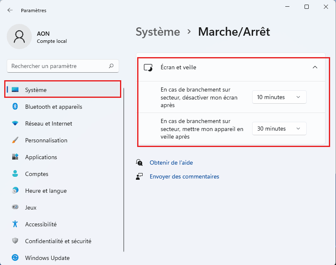Viewport: 336px width, 265px height.
Task: Collapse the Écran et veille section
Action: click(x=315, y=67)
